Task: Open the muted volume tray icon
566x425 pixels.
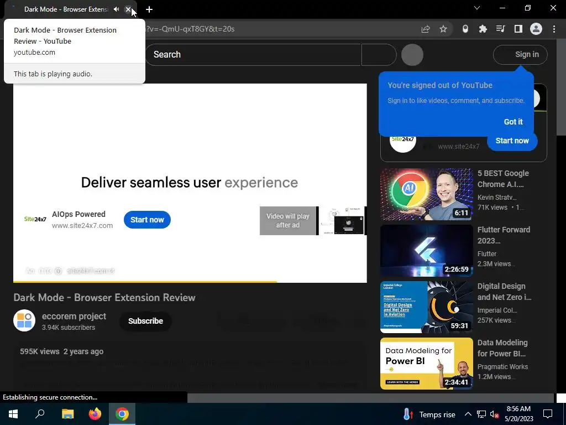Action: point(495,414)
